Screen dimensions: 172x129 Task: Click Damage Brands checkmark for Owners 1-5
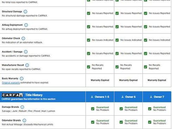[x=93, y=109]
